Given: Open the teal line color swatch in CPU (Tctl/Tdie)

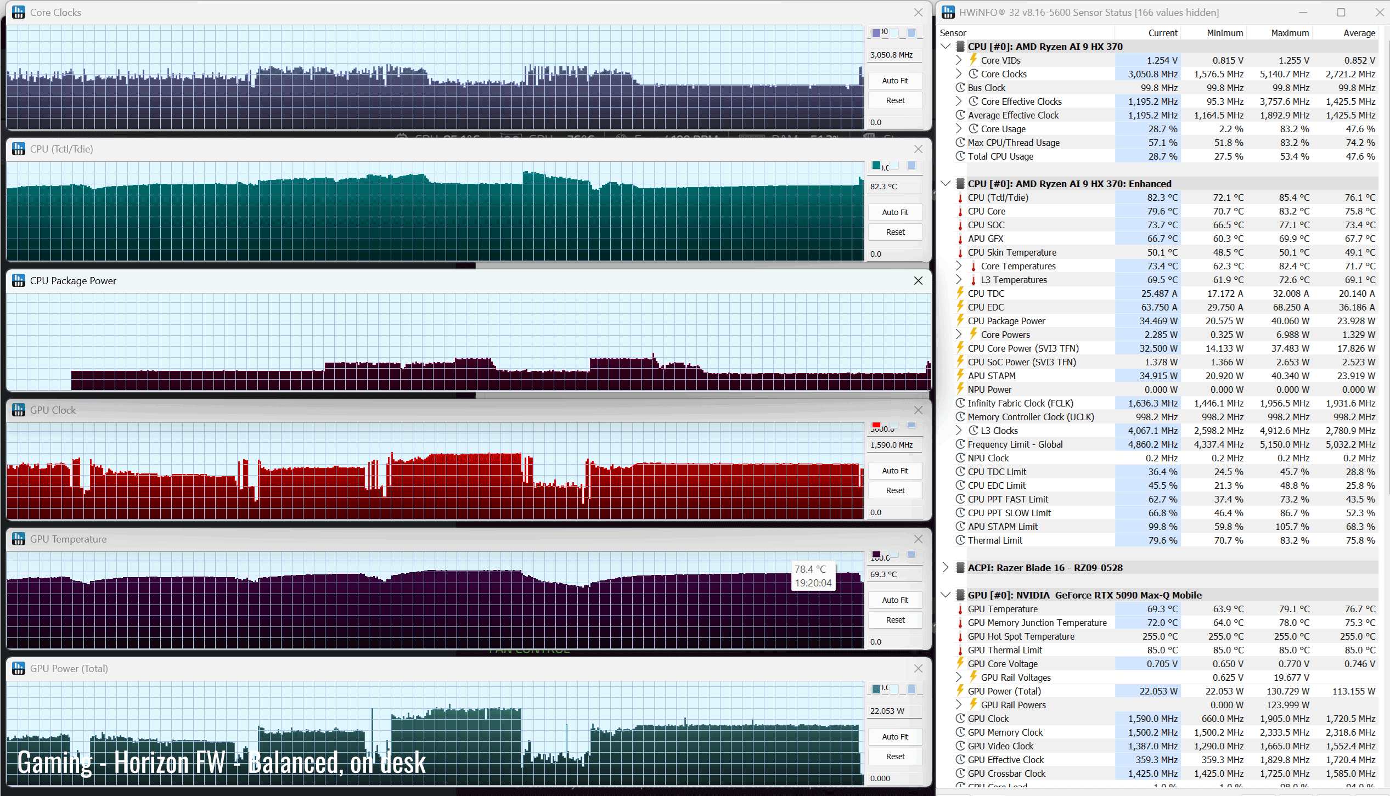Looking at the screenshot, I should [x=876, y=165].
